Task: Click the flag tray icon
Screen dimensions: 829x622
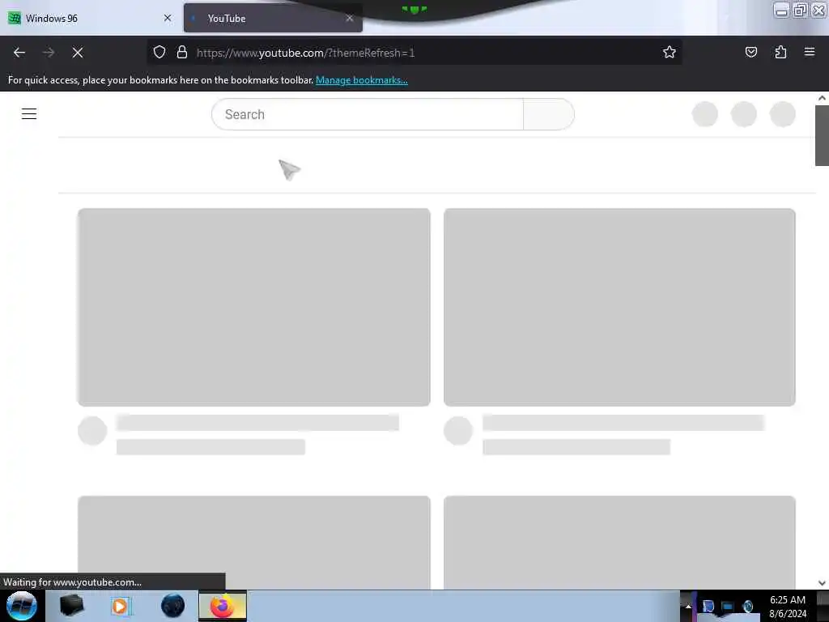Action: click(x=708, y=607)
